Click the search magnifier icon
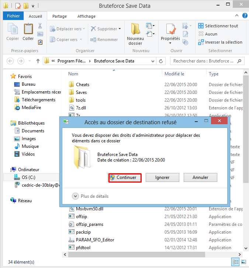The image size is (249, 268). pyautogui.click(x=239, y=61)
